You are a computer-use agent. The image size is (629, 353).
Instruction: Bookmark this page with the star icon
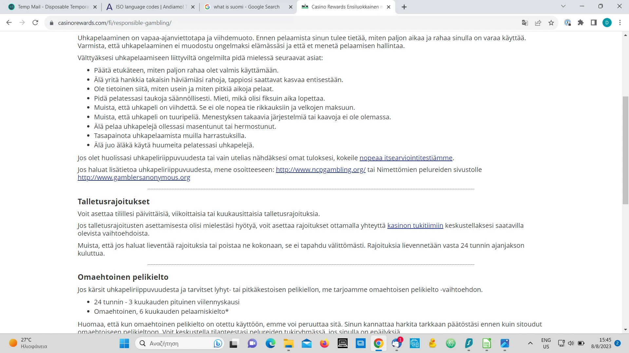551,23
